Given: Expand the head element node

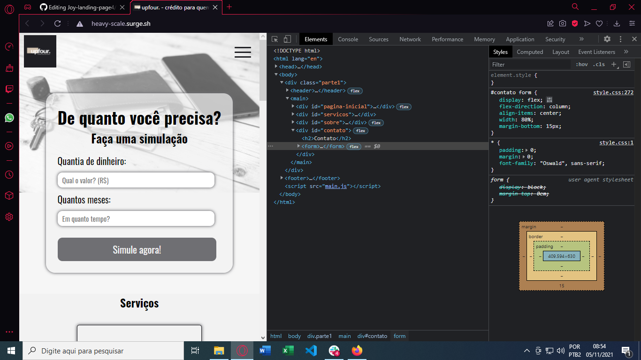Looking at the screenshot, I should point(276,67).
